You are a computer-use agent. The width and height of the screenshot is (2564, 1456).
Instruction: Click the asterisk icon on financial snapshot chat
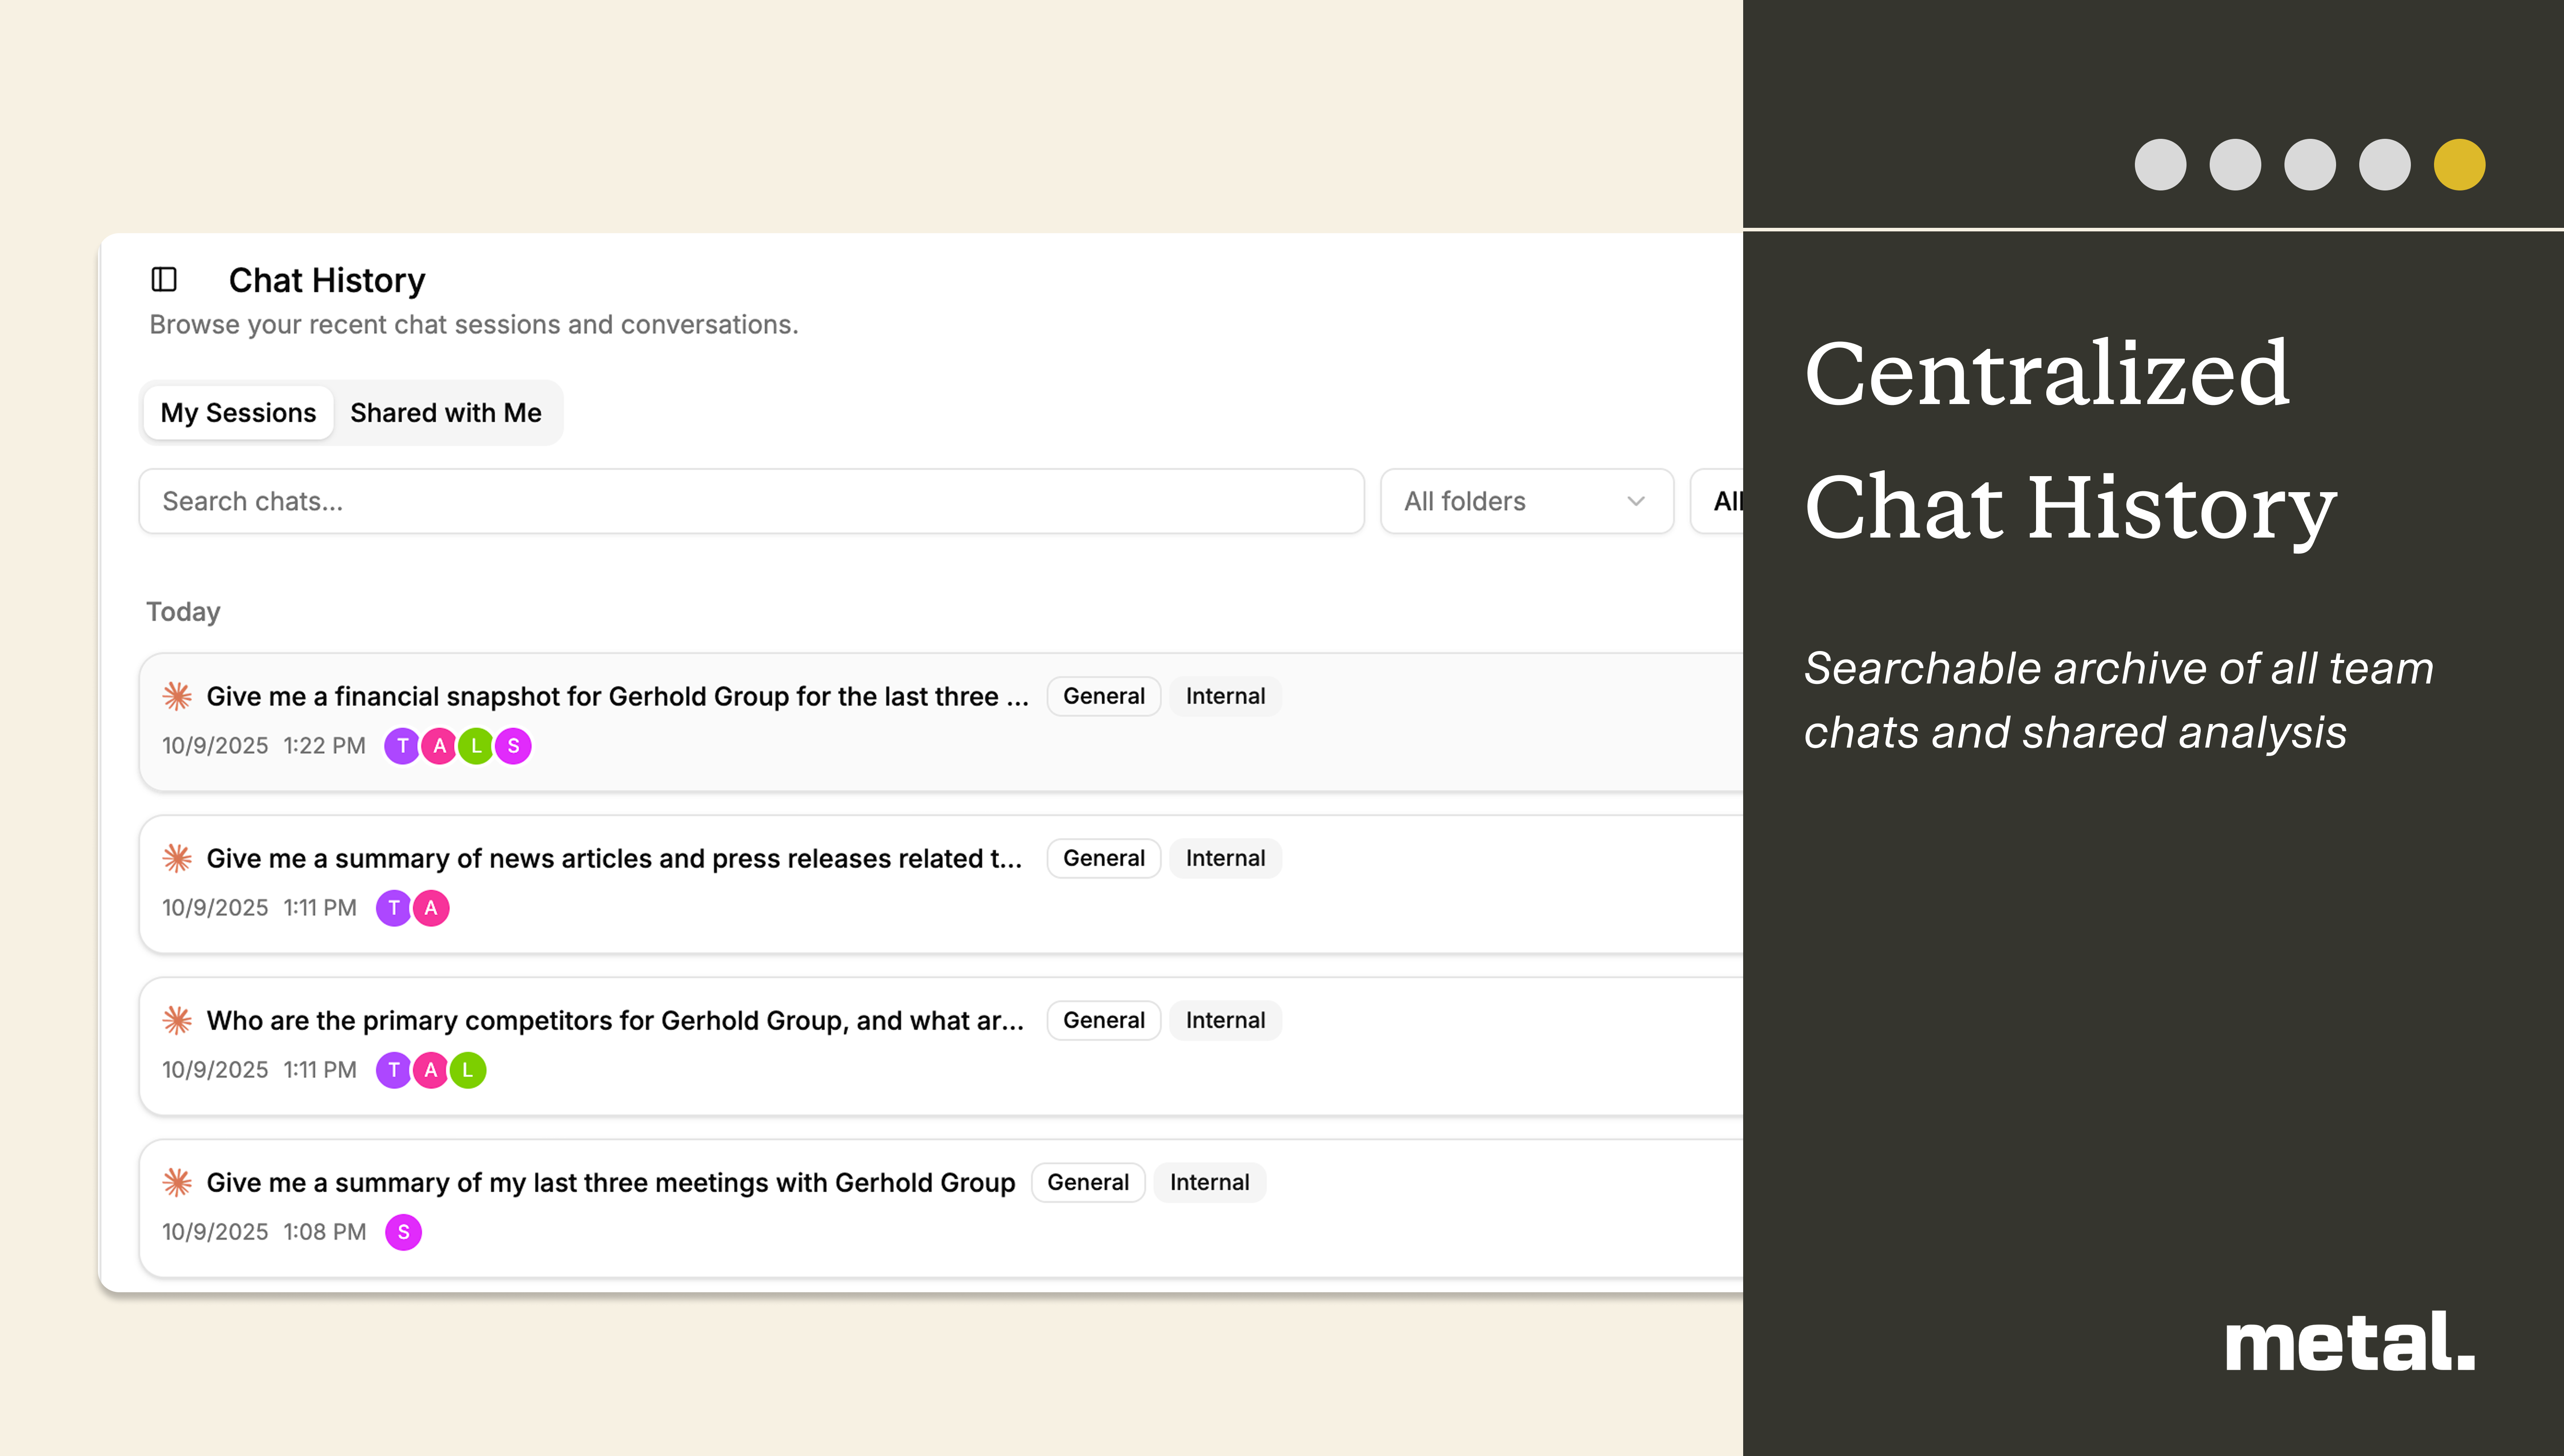coord(177,696)
